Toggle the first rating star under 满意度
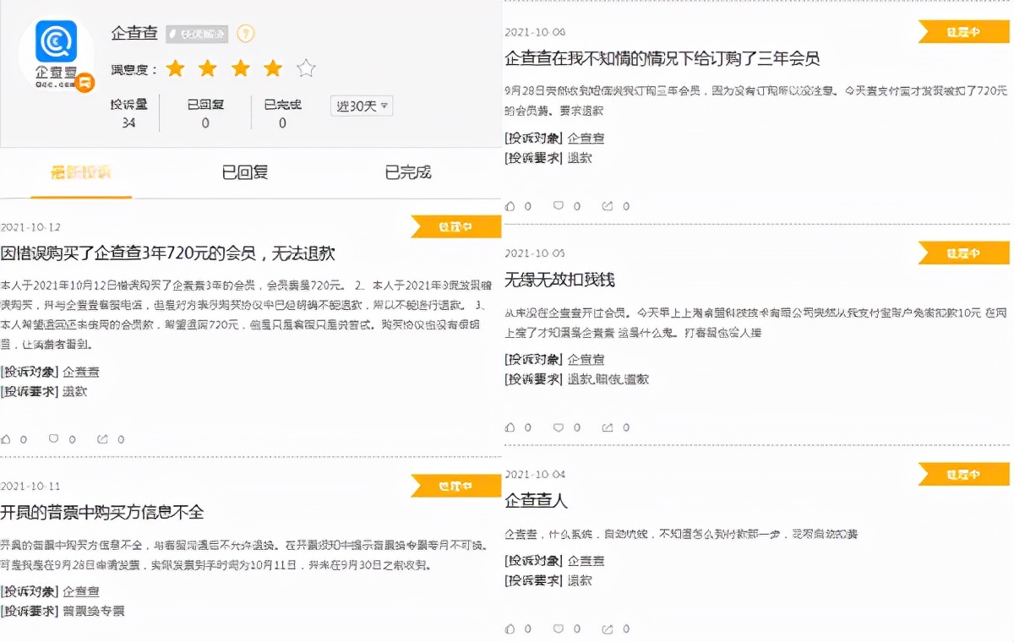 175,68
